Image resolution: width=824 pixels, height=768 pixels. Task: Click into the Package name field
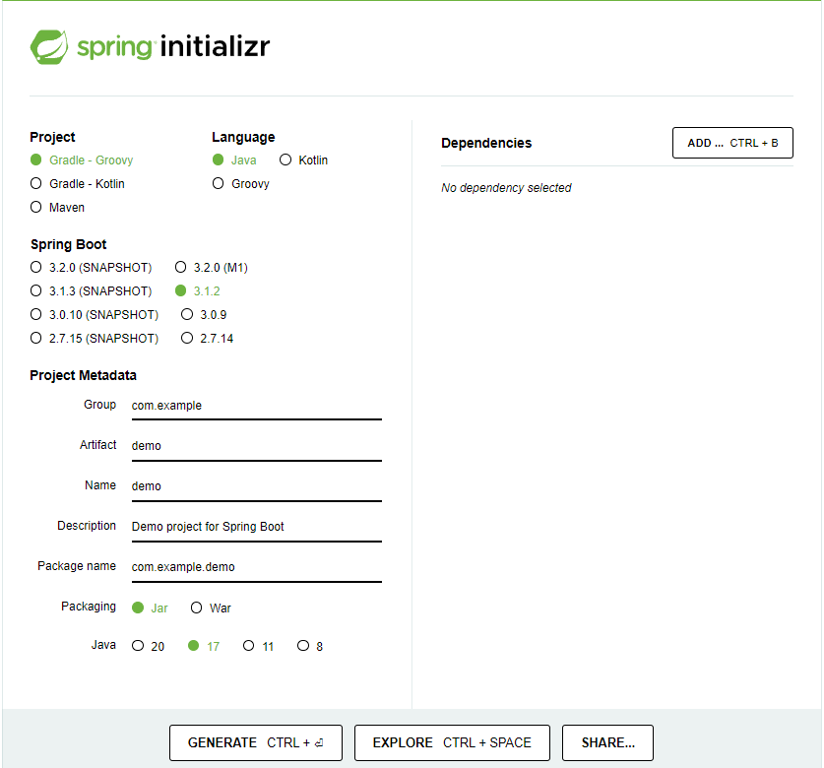click(x=256, y=568)
